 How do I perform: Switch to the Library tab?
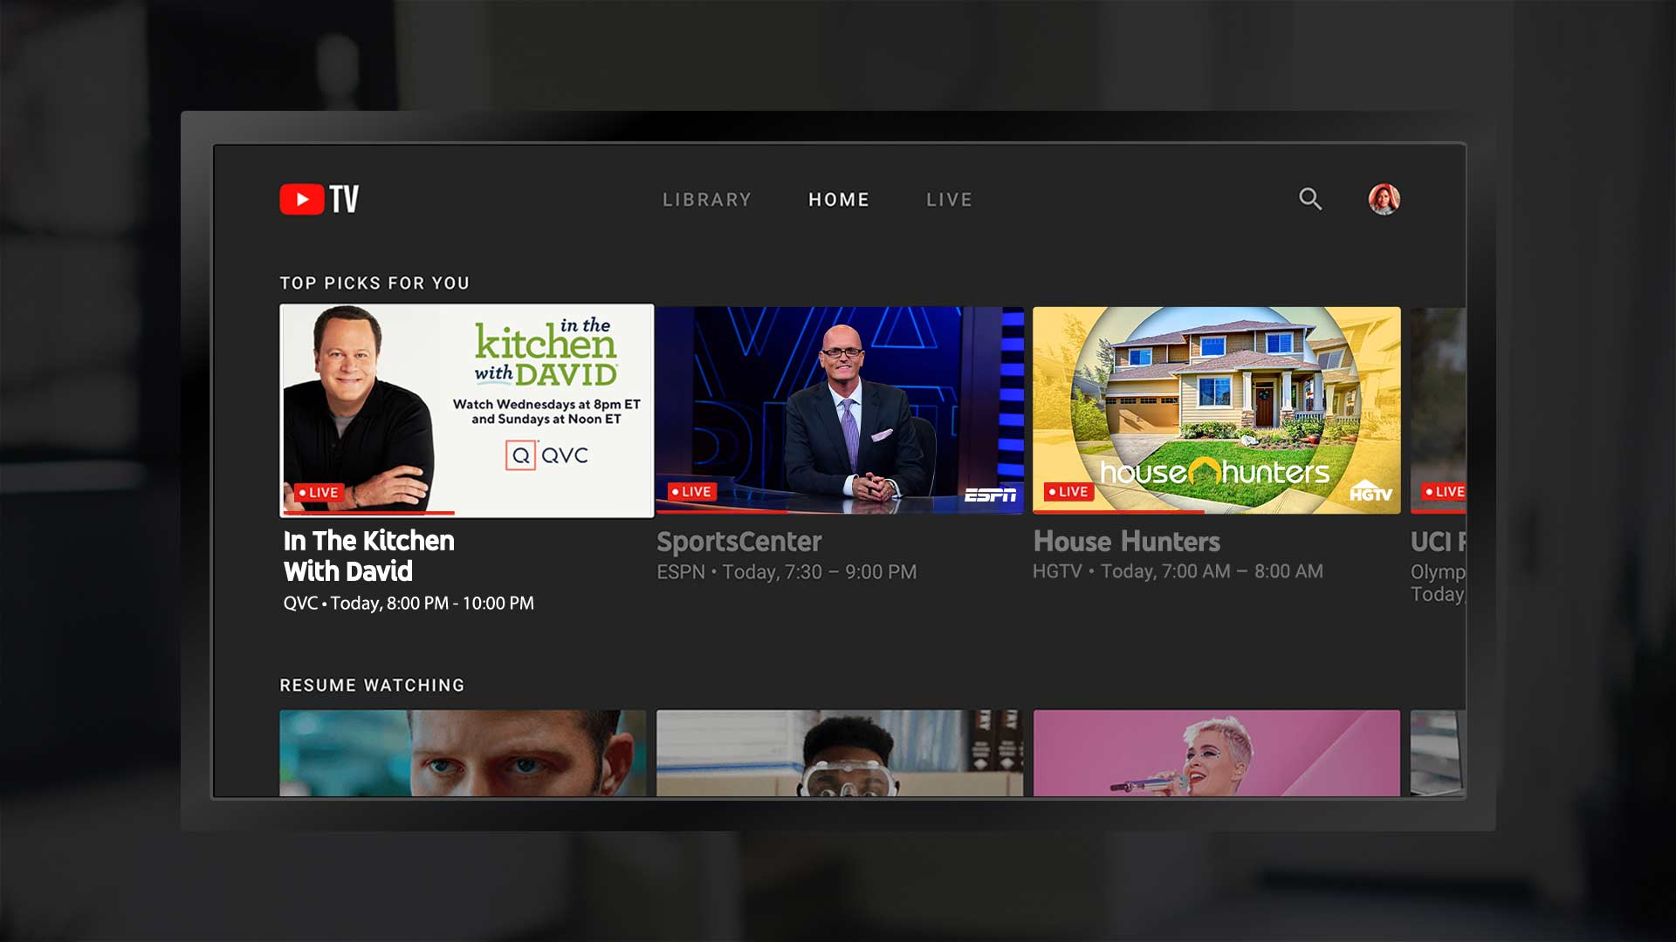click(x=706, y=200)
